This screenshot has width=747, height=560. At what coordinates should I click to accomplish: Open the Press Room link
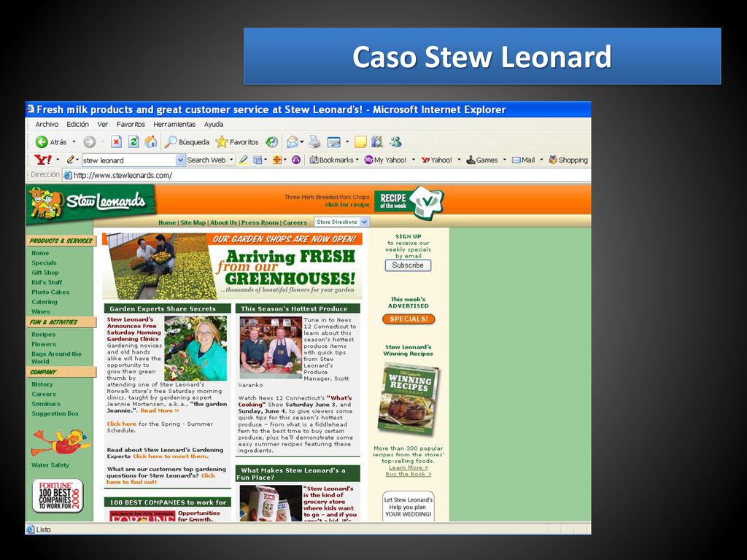pos(260,222)
